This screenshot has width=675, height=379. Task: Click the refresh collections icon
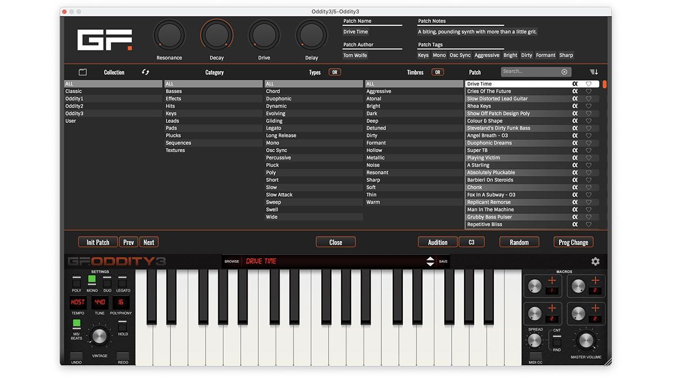[x=145, y=72]
